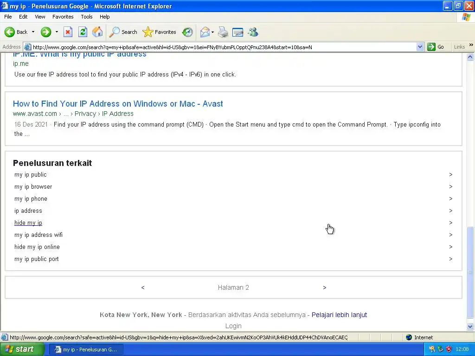Screen dimensions: 475x356
Task: Select related search 'my ip address wifi'
Action: (39, 235)
